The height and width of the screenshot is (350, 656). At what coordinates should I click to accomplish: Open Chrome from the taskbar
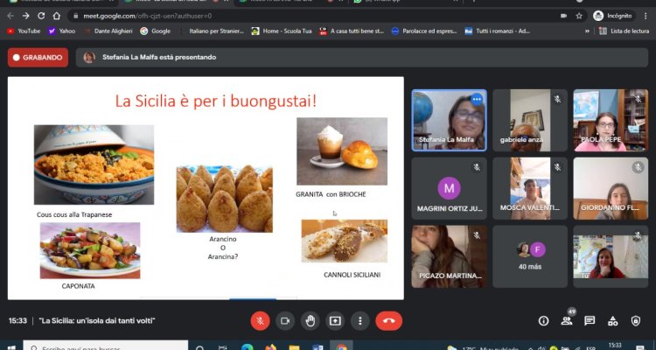pyautogui.click(x=342, y=347)
